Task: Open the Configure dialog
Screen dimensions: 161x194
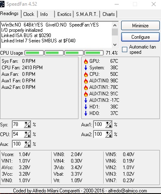Action: (x=140, y=37)
